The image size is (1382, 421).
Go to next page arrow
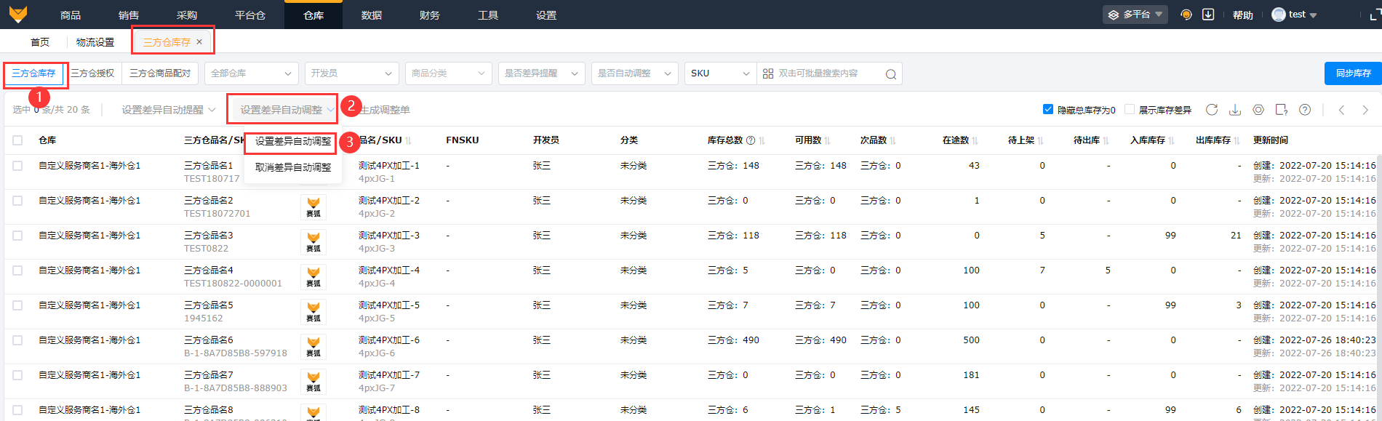1365,110
